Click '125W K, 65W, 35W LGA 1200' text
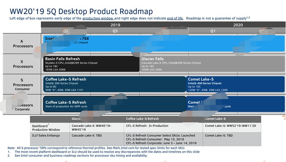This screenshot has height=162, width=286. click(208, 90)
